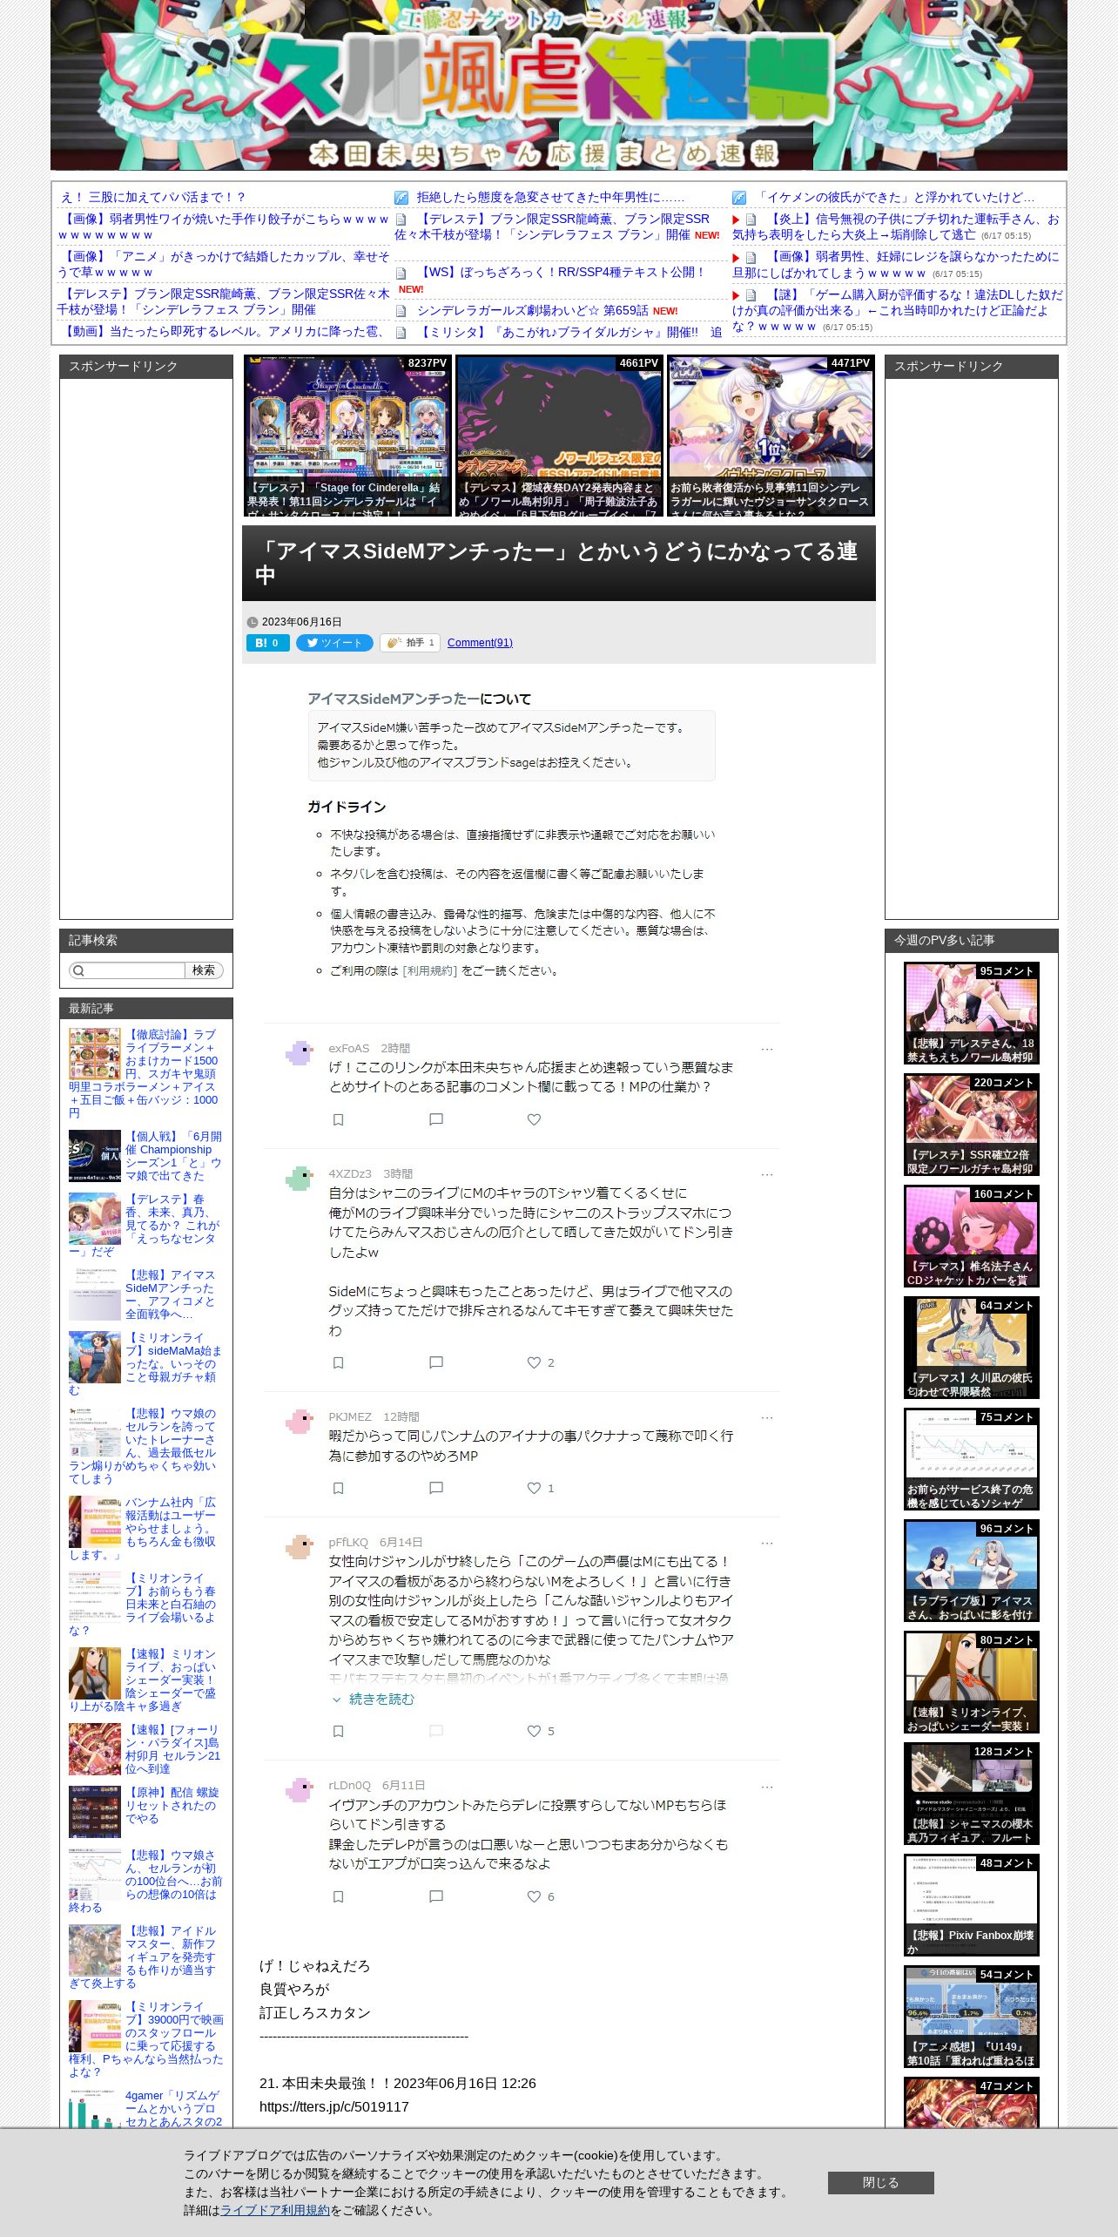Open 【個人戦】6月開催 Championship article link

click(173, 1156)
